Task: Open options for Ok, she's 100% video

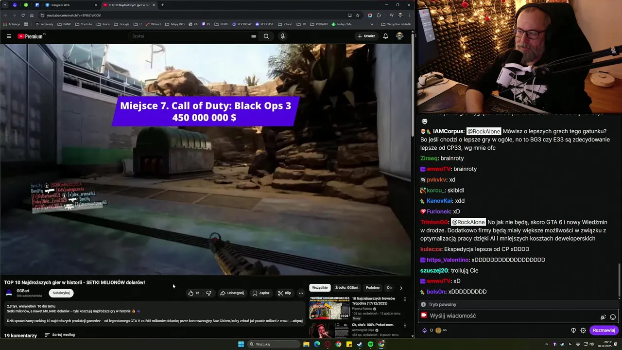Action: [405, 326]
